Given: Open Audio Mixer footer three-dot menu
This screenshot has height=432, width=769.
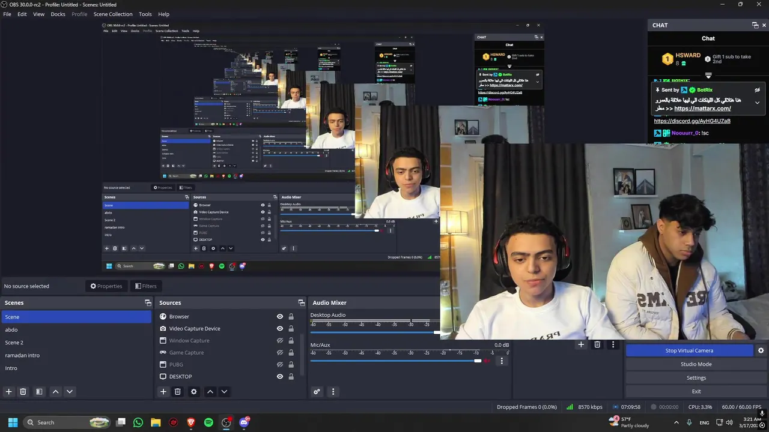Looking at the screenshot, I should coord(333,392).
